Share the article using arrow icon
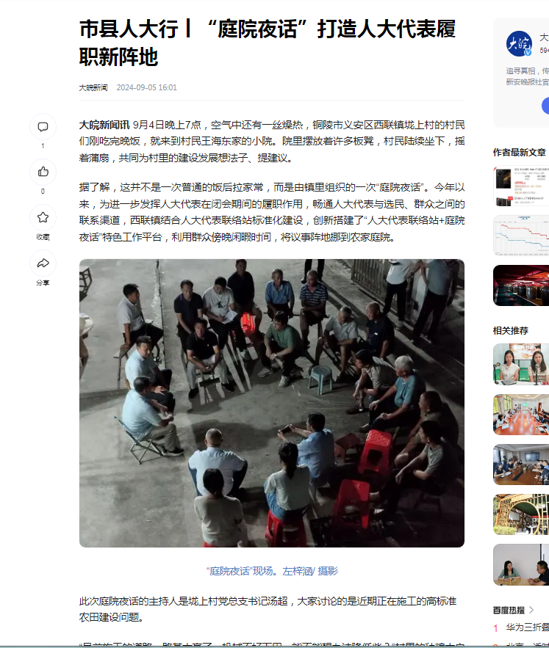Screen dimensions: 549x648 pyautogui.click(x=43, y=263)
